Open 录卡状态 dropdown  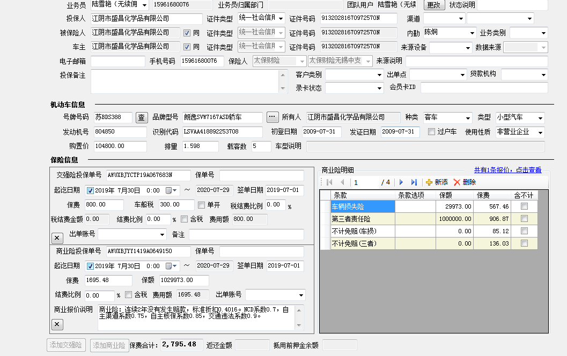coord(379,88)
